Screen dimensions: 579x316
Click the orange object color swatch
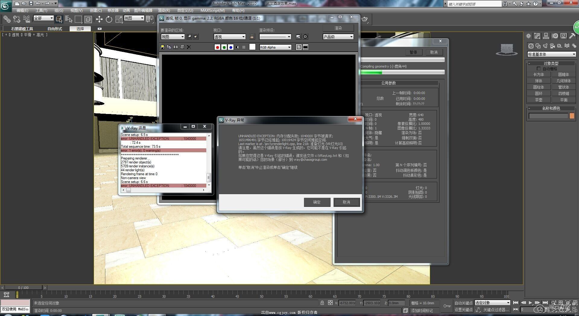572,116
